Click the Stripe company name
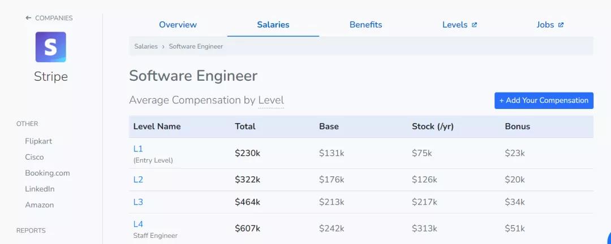Screen dimensions: 611x244 coord(51,76)
